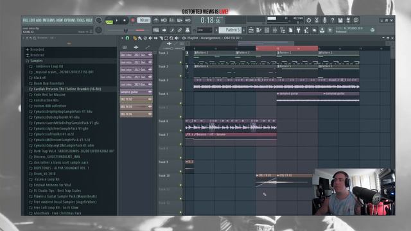Select the playlist Zoom tool
The width and height of the screenshot is (411, 231).
click(x=171, y=38)
